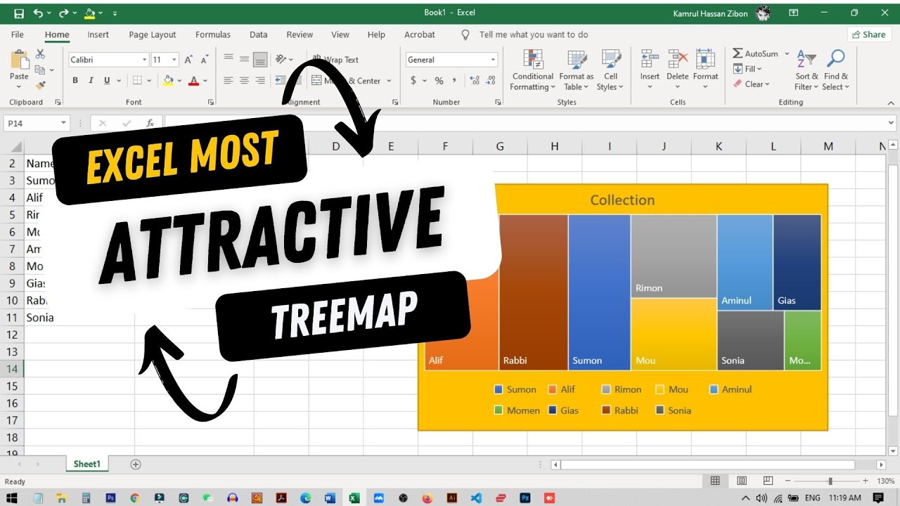Open the Windows Start menu
This screenshot has width=900, height=506.
pos(13,498)
